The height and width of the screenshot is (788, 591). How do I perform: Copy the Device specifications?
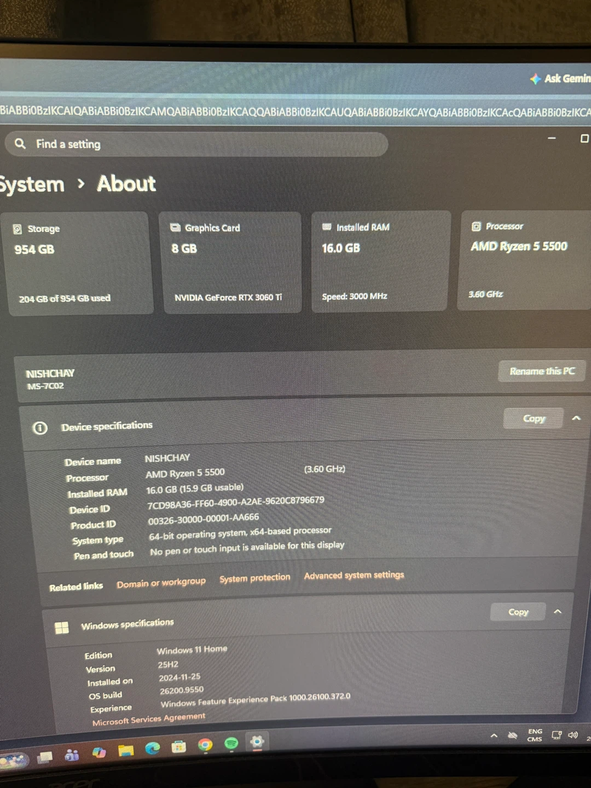534,419
